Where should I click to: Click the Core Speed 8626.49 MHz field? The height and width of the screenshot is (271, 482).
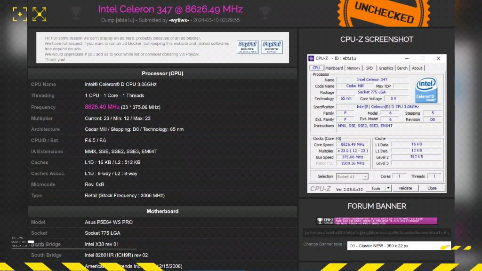353,145
